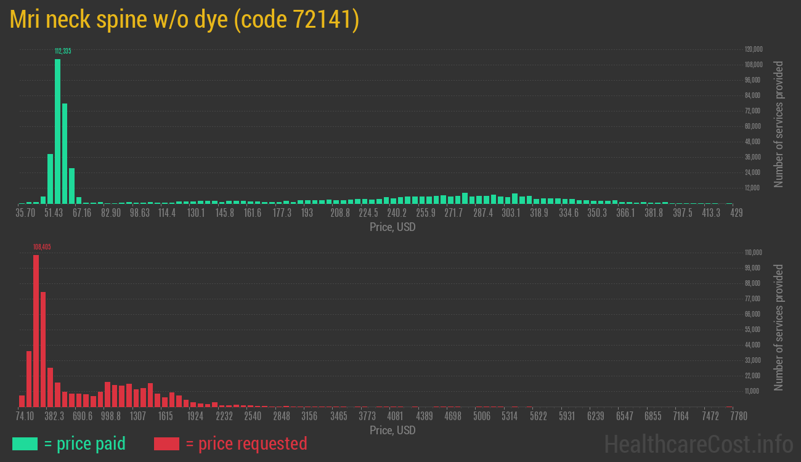Click the second-tallest red bar in the bottom chart
This screenshot has width=801, height=462.
tap(43, 349)
